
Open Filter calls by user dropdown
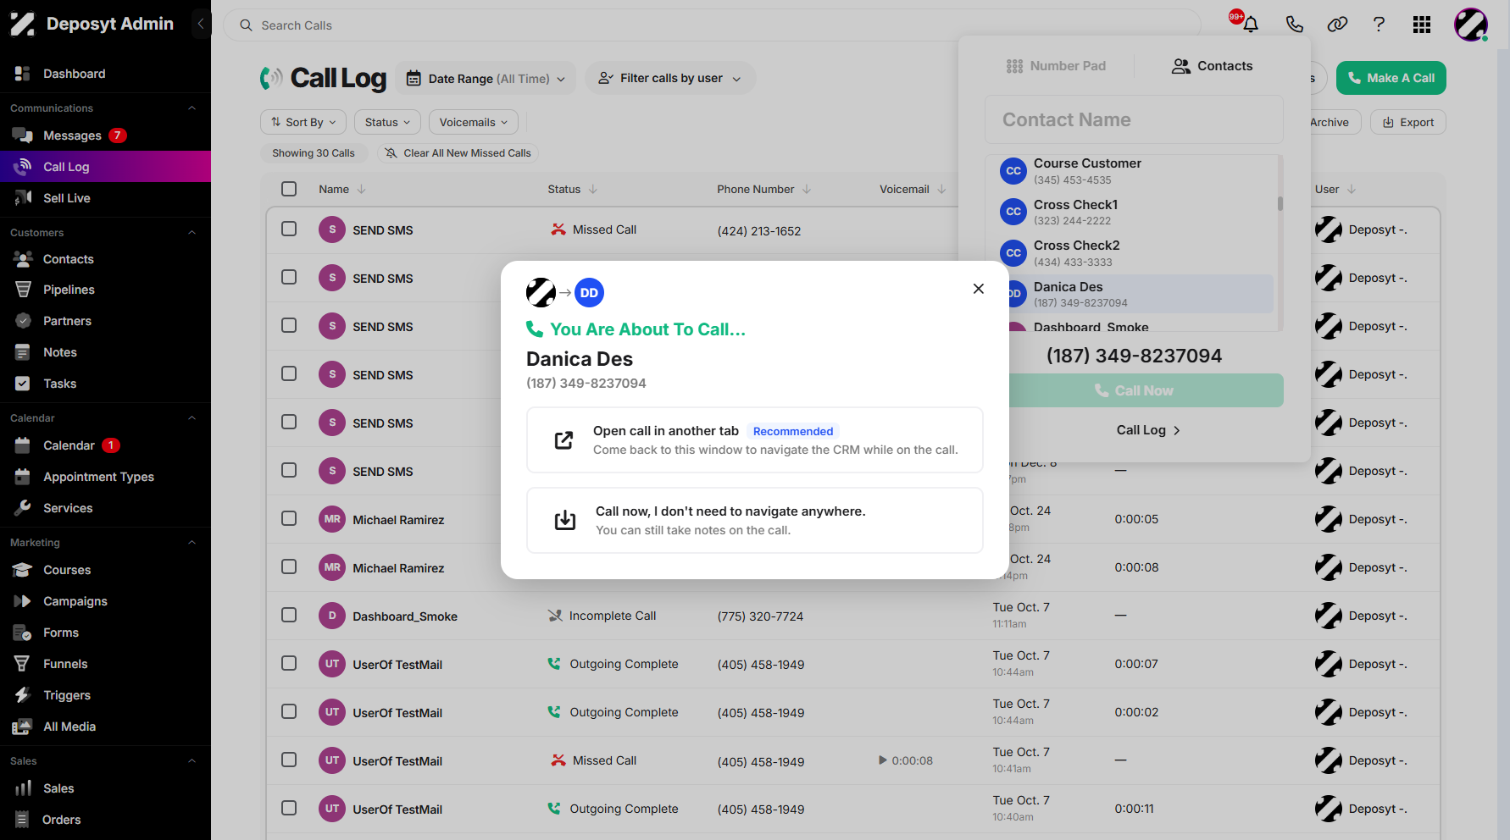point(670,78)
